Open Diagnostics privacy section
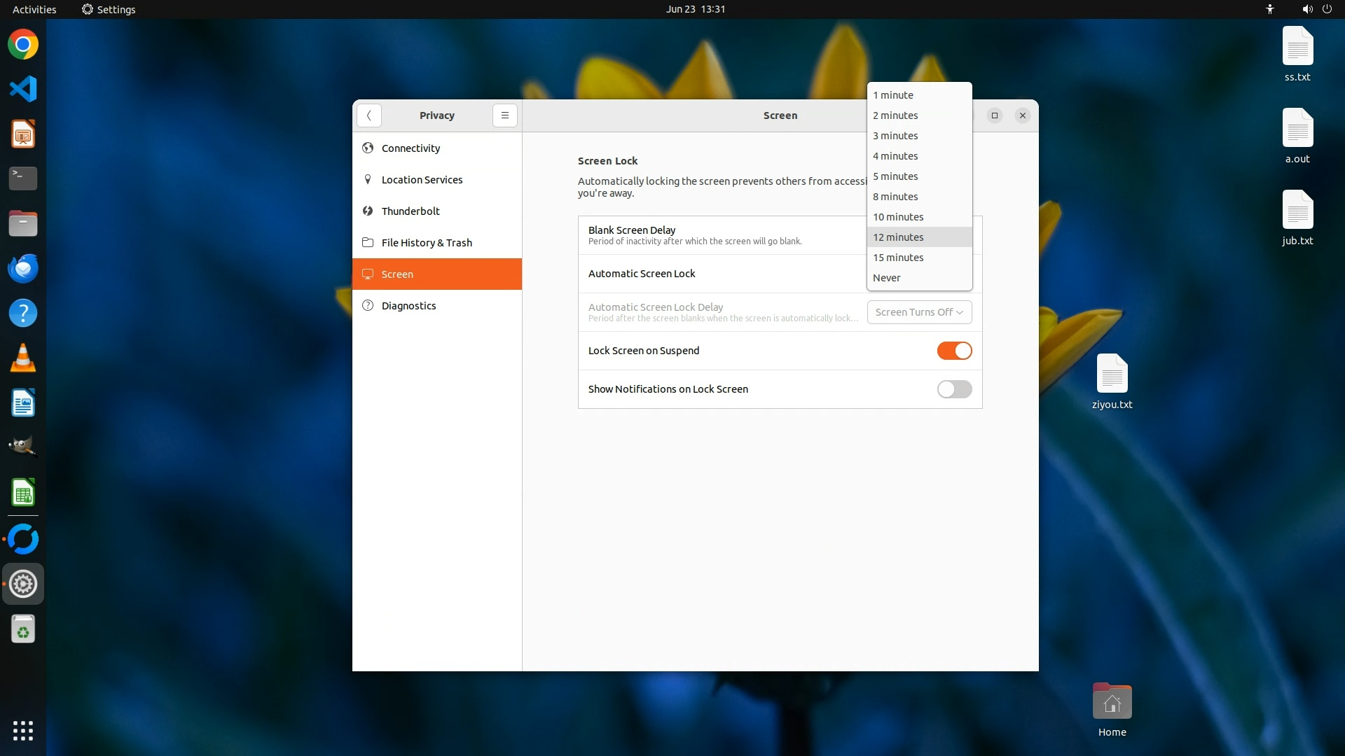Viewport: 1345px width, 756px height. [x=408, y=306]
